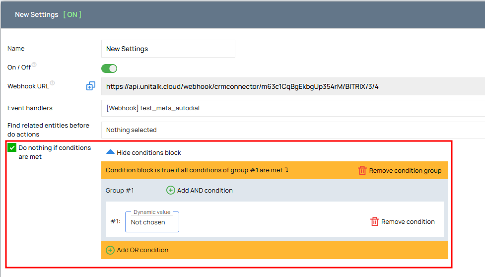Image resolution: width=485 pixels, height=277 pixels.
Task: Click into the Name input field
Action: (x=168, y=49)
